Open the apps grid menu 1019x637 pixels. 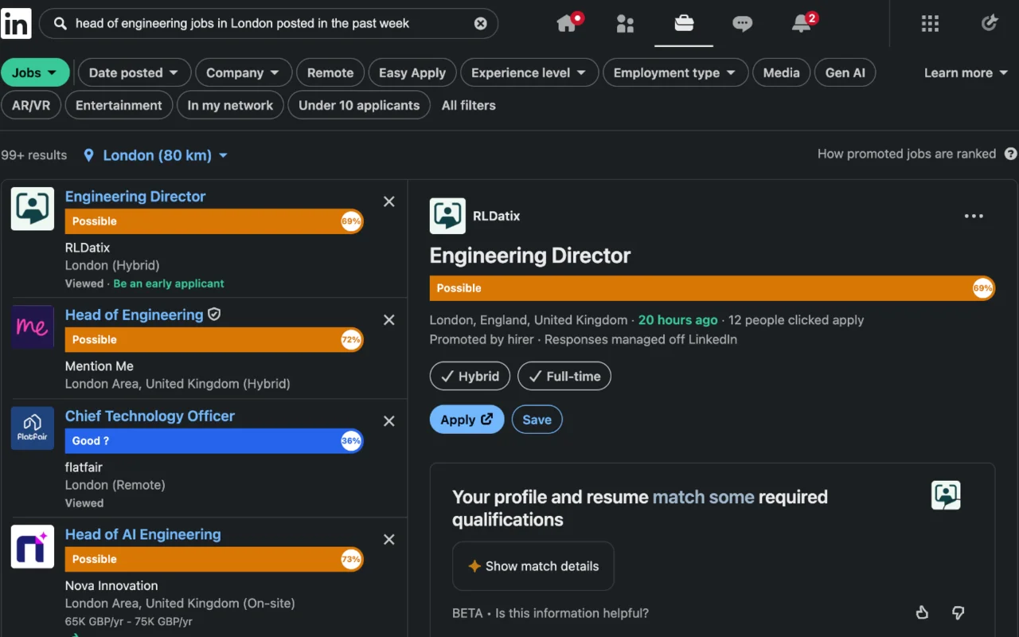(x=930, y=24)
